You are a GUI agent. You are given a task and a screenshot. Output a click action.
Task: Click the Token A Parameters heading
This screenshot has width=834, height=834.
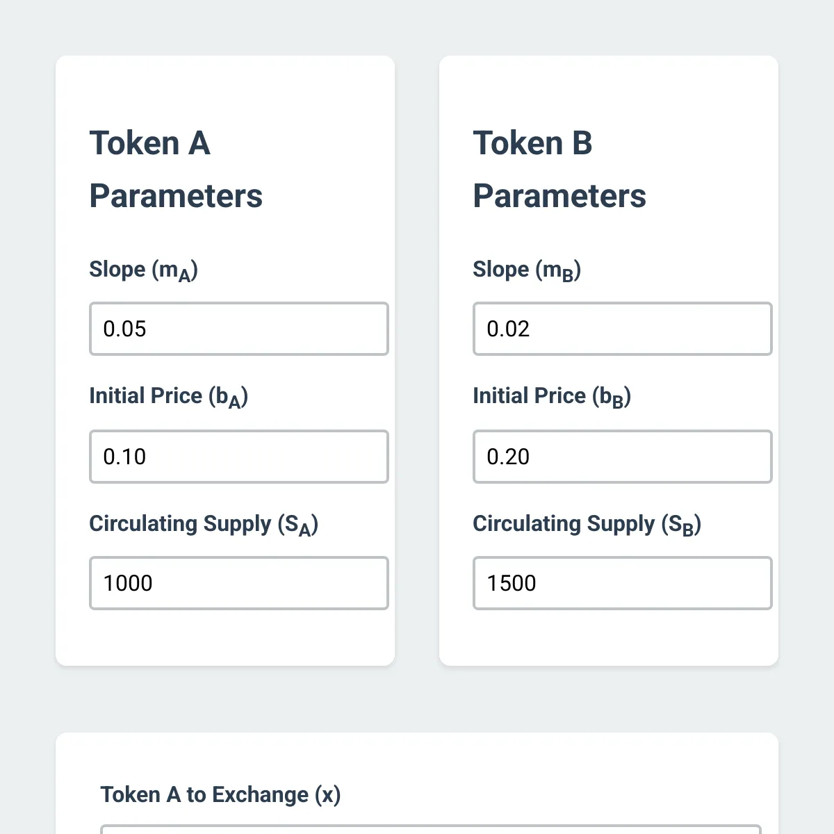(177, 169)
